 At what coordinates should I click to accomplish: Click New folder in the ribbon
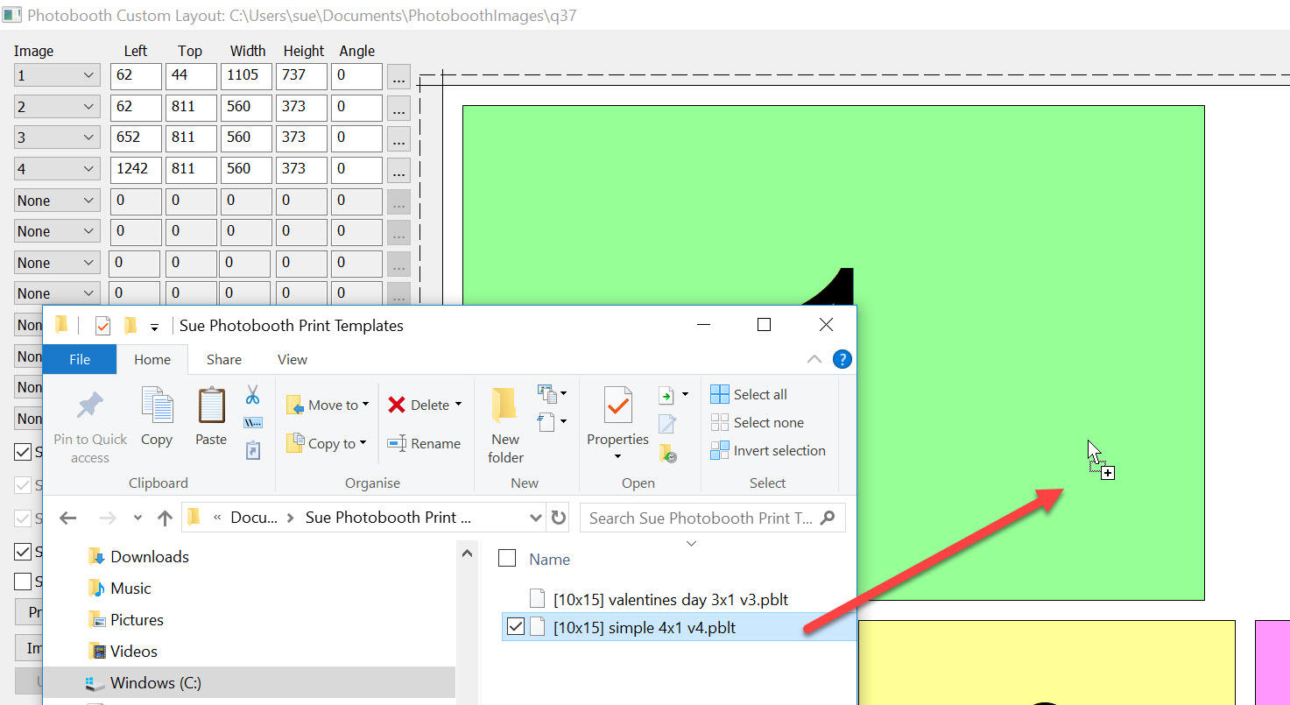point(505,426)
